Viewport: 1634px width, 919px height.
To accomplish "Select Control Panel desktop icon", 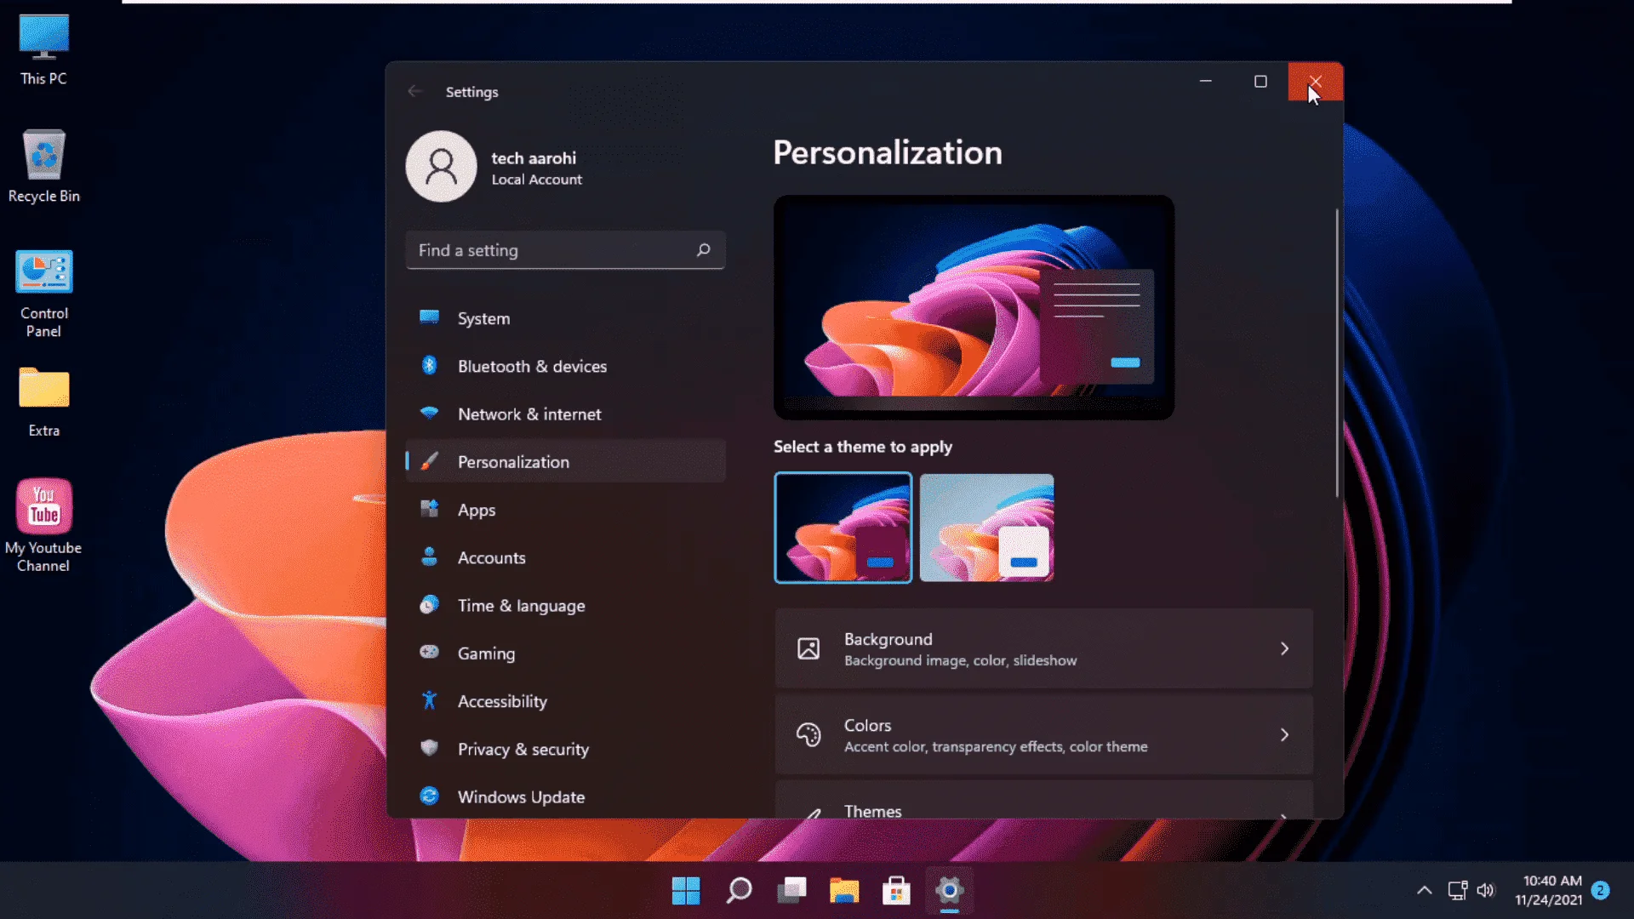I will [43, 294].
